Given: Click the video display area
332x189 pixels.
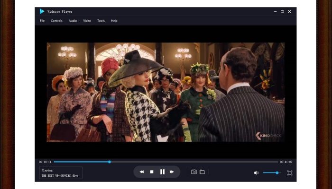Looking at the screenshot, I should click(166, 92).
